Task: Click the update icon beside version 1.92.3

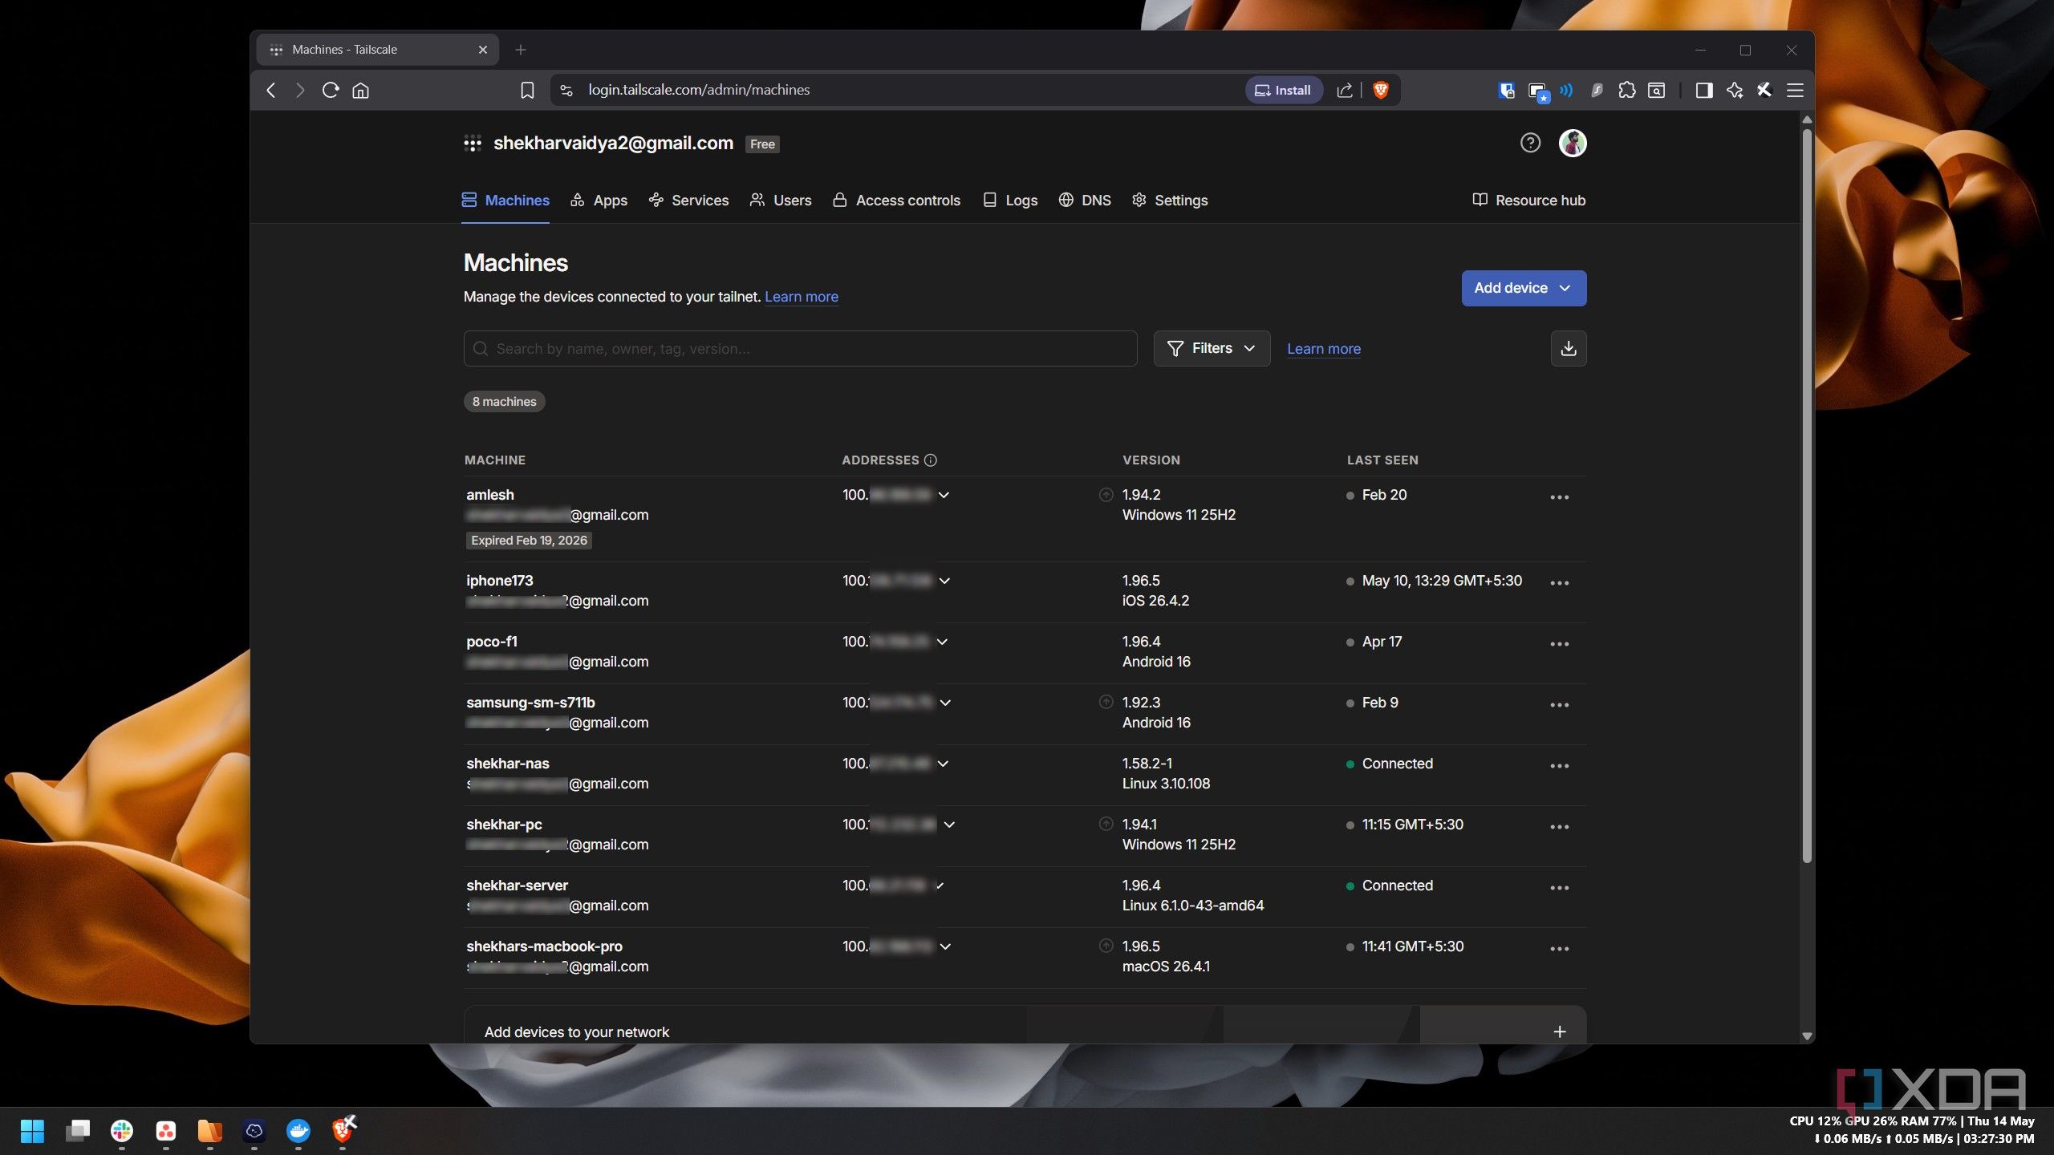Action: (1106, 702)
